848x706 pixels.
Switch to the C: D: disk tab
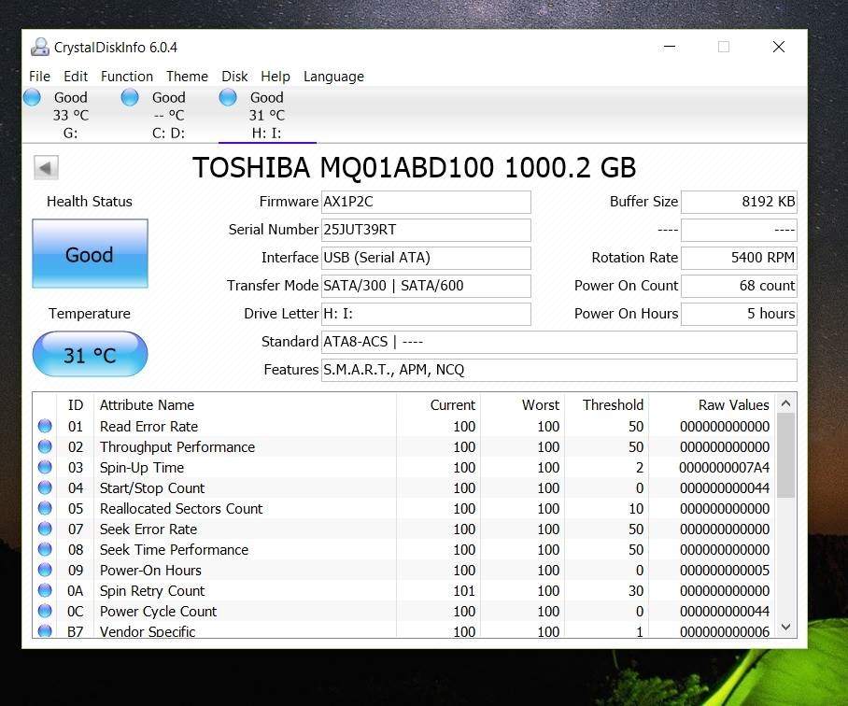169,115
